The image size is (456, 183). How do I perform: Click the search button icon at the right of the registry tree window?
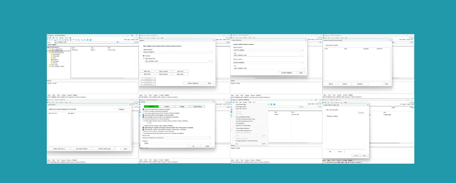click(x=137, y=42)
